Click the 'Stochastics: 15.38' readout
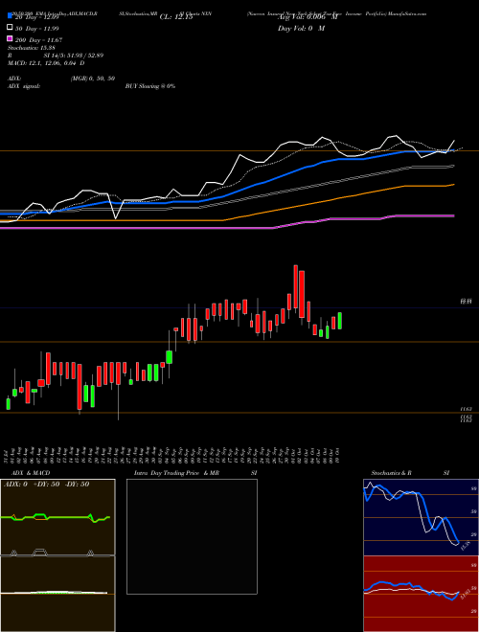The image size is (479, 632). pyautogui.click(x=32, y=48)
